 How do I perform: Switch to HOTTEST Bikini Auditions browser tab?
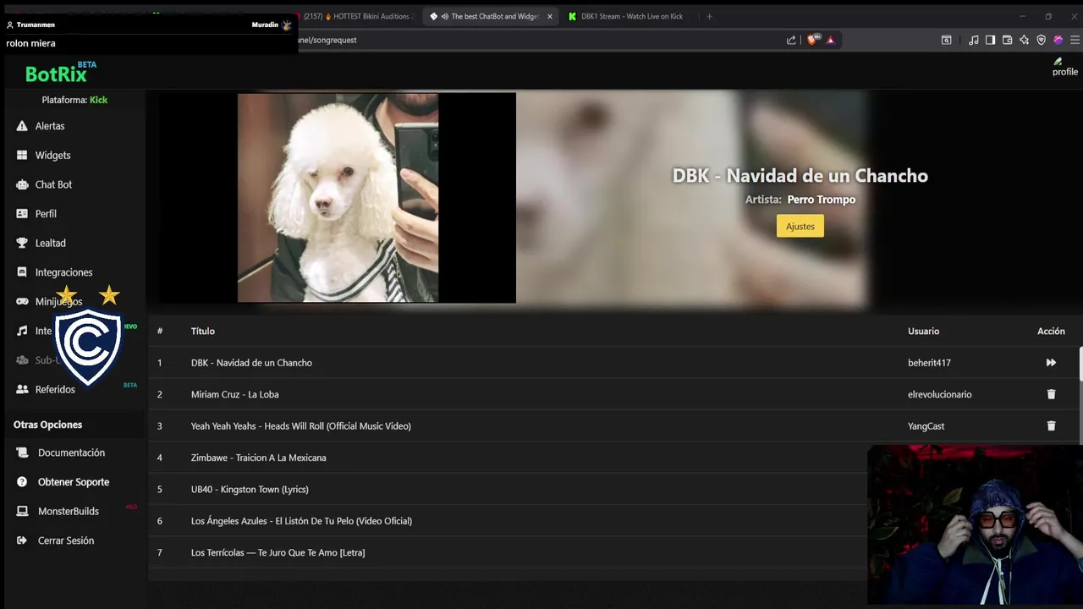(360, 16)
